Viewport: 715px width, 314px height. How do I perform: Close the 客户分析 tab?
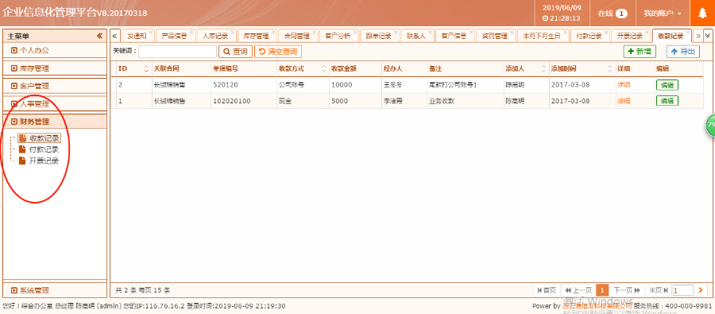355,32
